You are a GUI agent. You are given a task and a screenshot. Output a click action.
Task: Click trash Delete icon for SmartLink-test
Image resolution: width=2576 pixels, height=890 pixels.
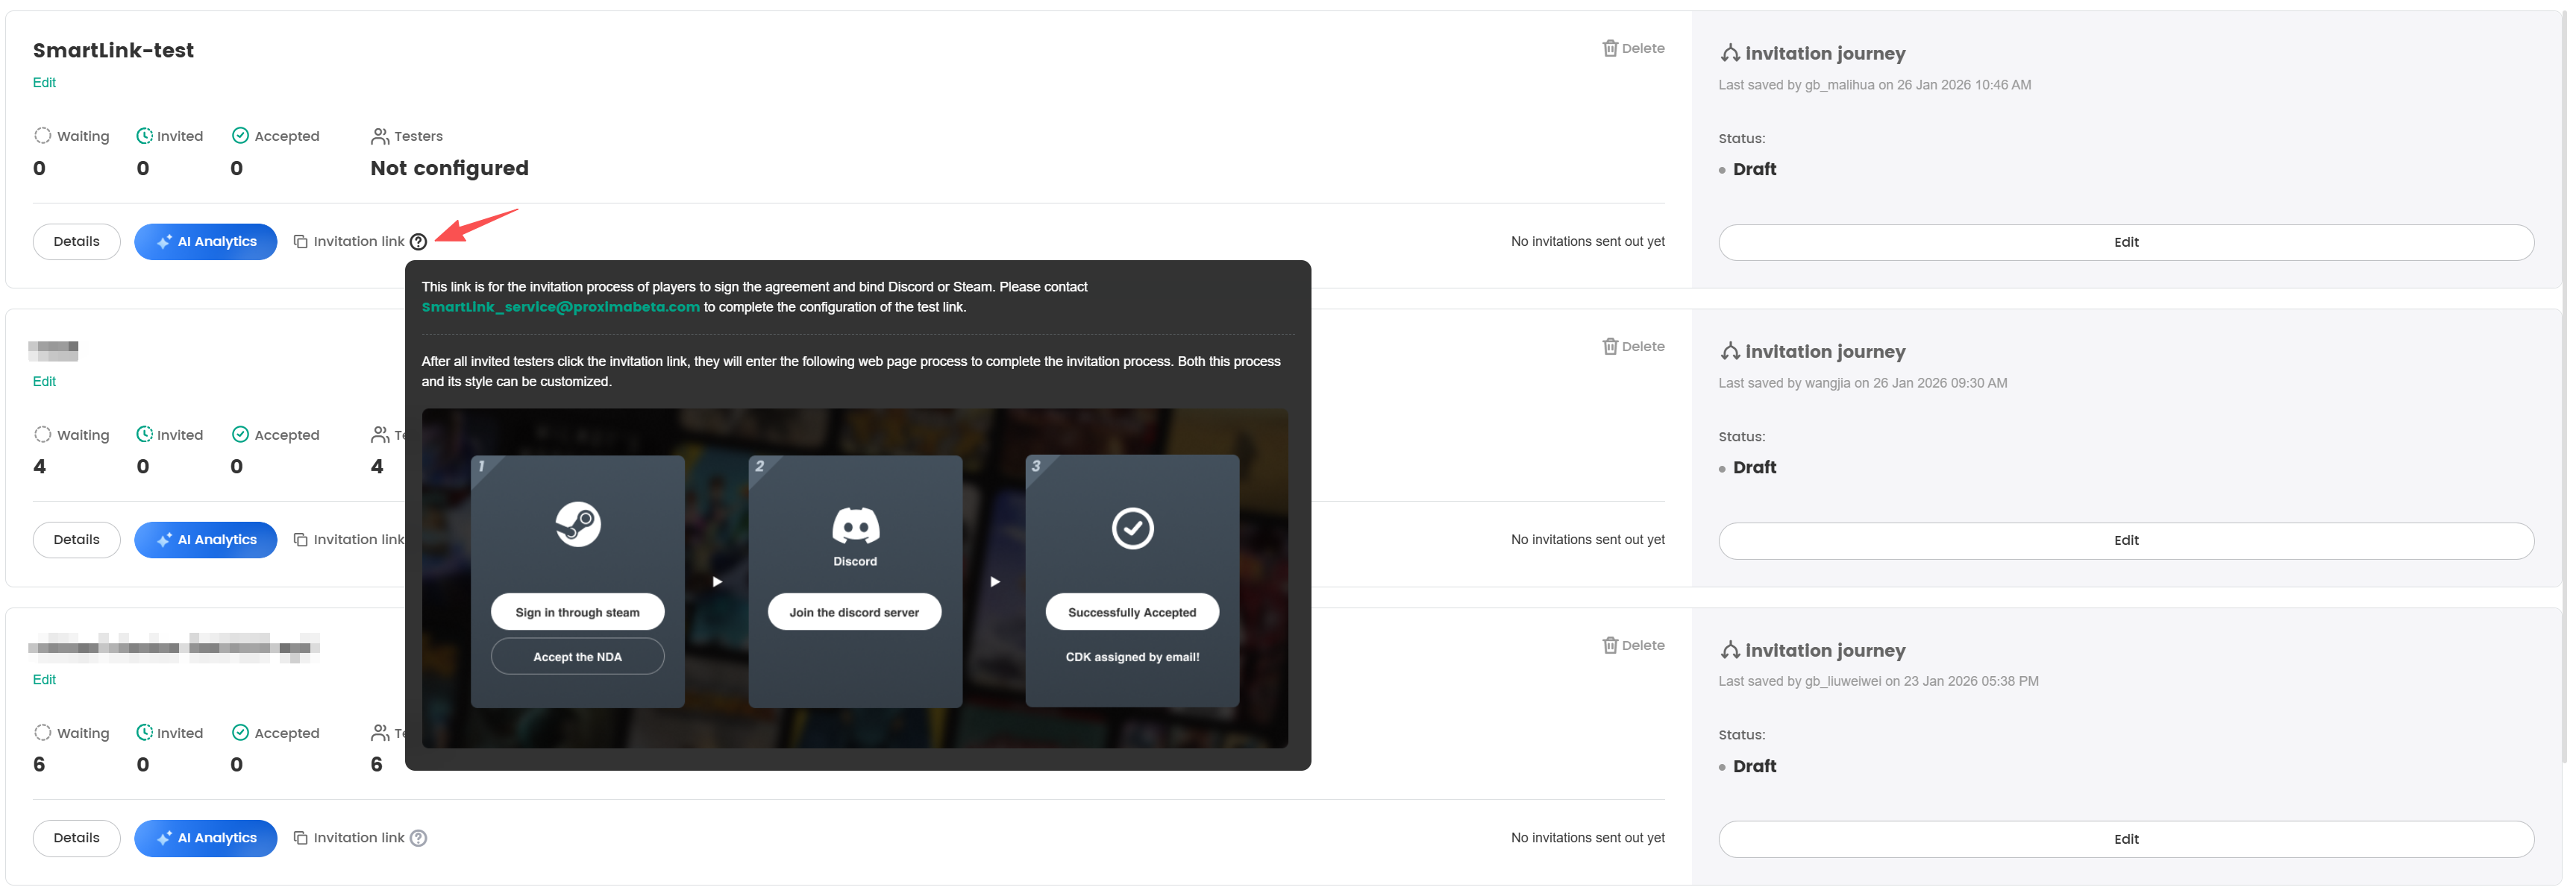point(1609,48)
